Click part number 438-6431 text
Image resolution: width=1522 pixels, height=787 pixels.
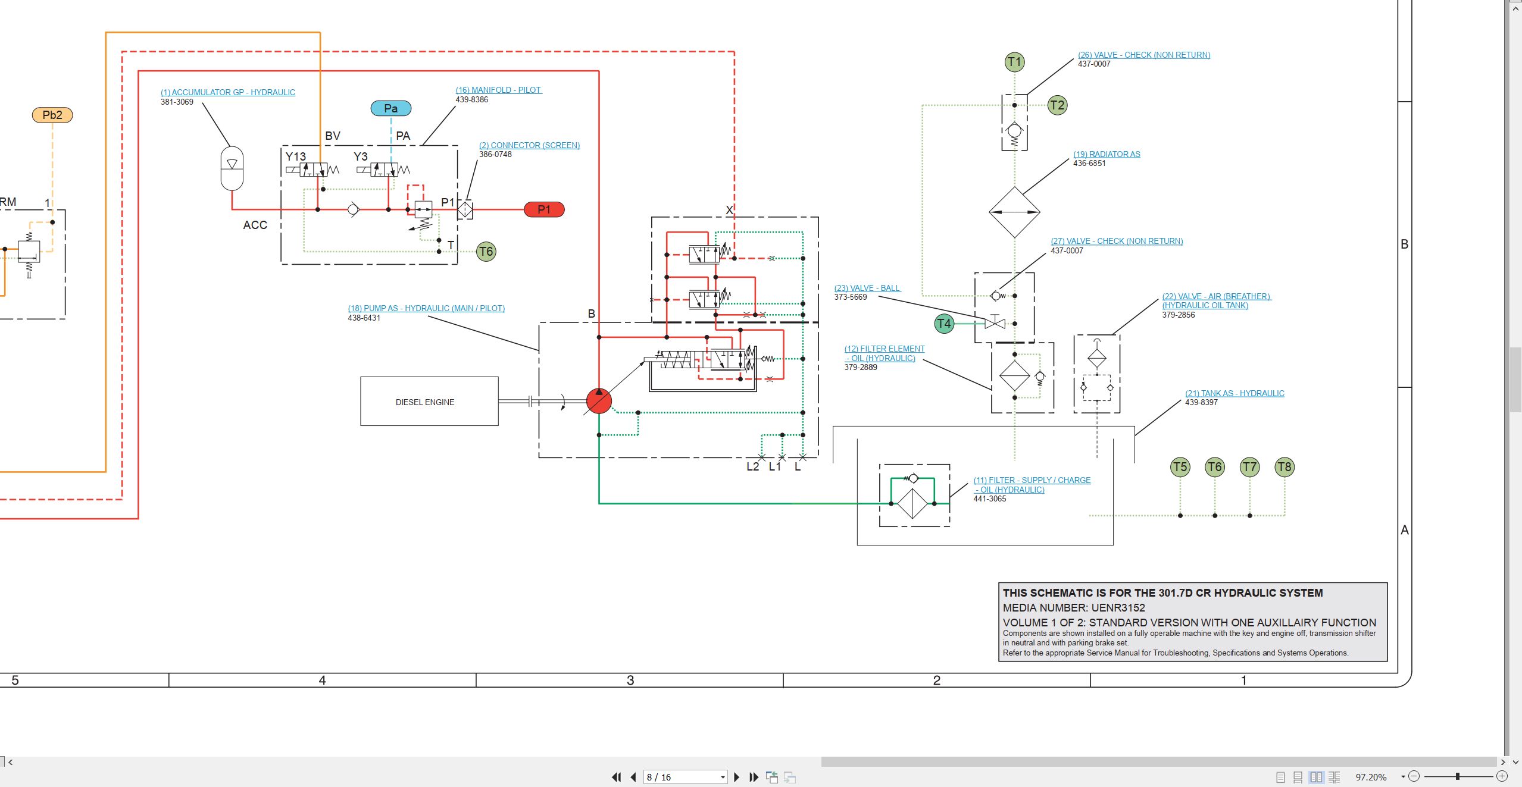364,318
